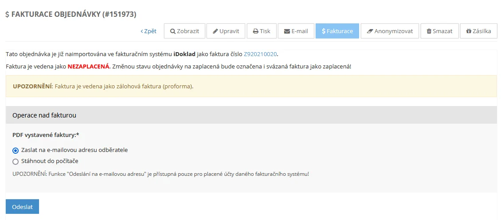Screen dimensions: 504x220
Task: Select 'Stáhnout do počítače' radio option
Action: [x=16, y=161]
